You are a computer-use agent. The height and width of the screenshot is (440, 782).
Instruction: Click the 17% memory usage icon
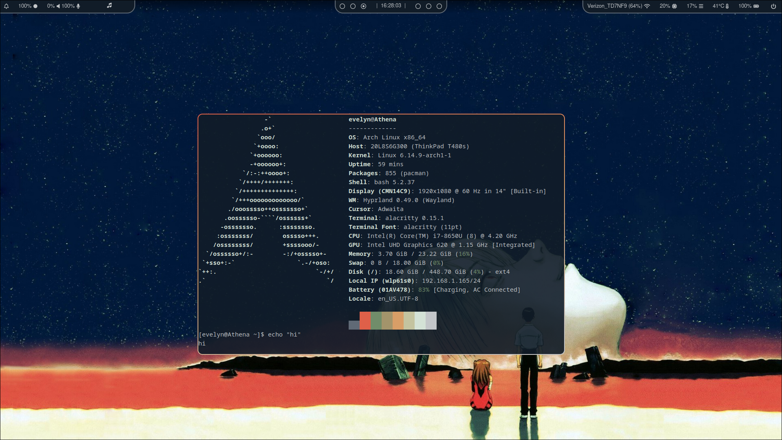click(701, 6)
